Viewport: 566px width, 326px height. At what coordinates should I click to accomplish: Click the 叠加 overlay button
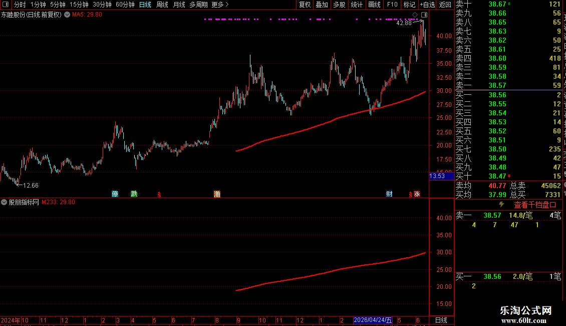pyautogui.click(x=322, y=5)
